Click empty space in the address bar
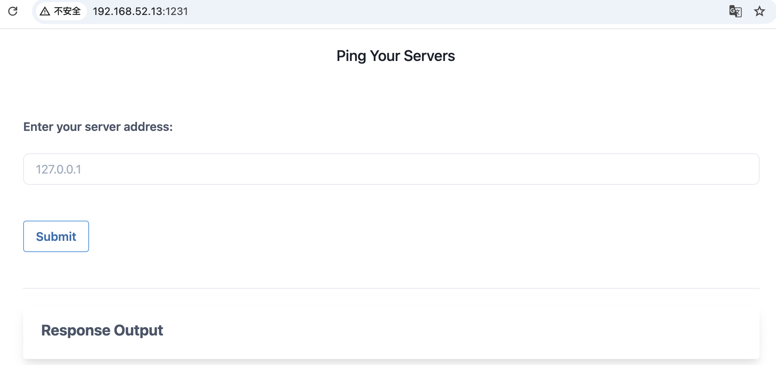Image resolution: width=776 pixels, height=365 pixels. [x=449, y=11]
